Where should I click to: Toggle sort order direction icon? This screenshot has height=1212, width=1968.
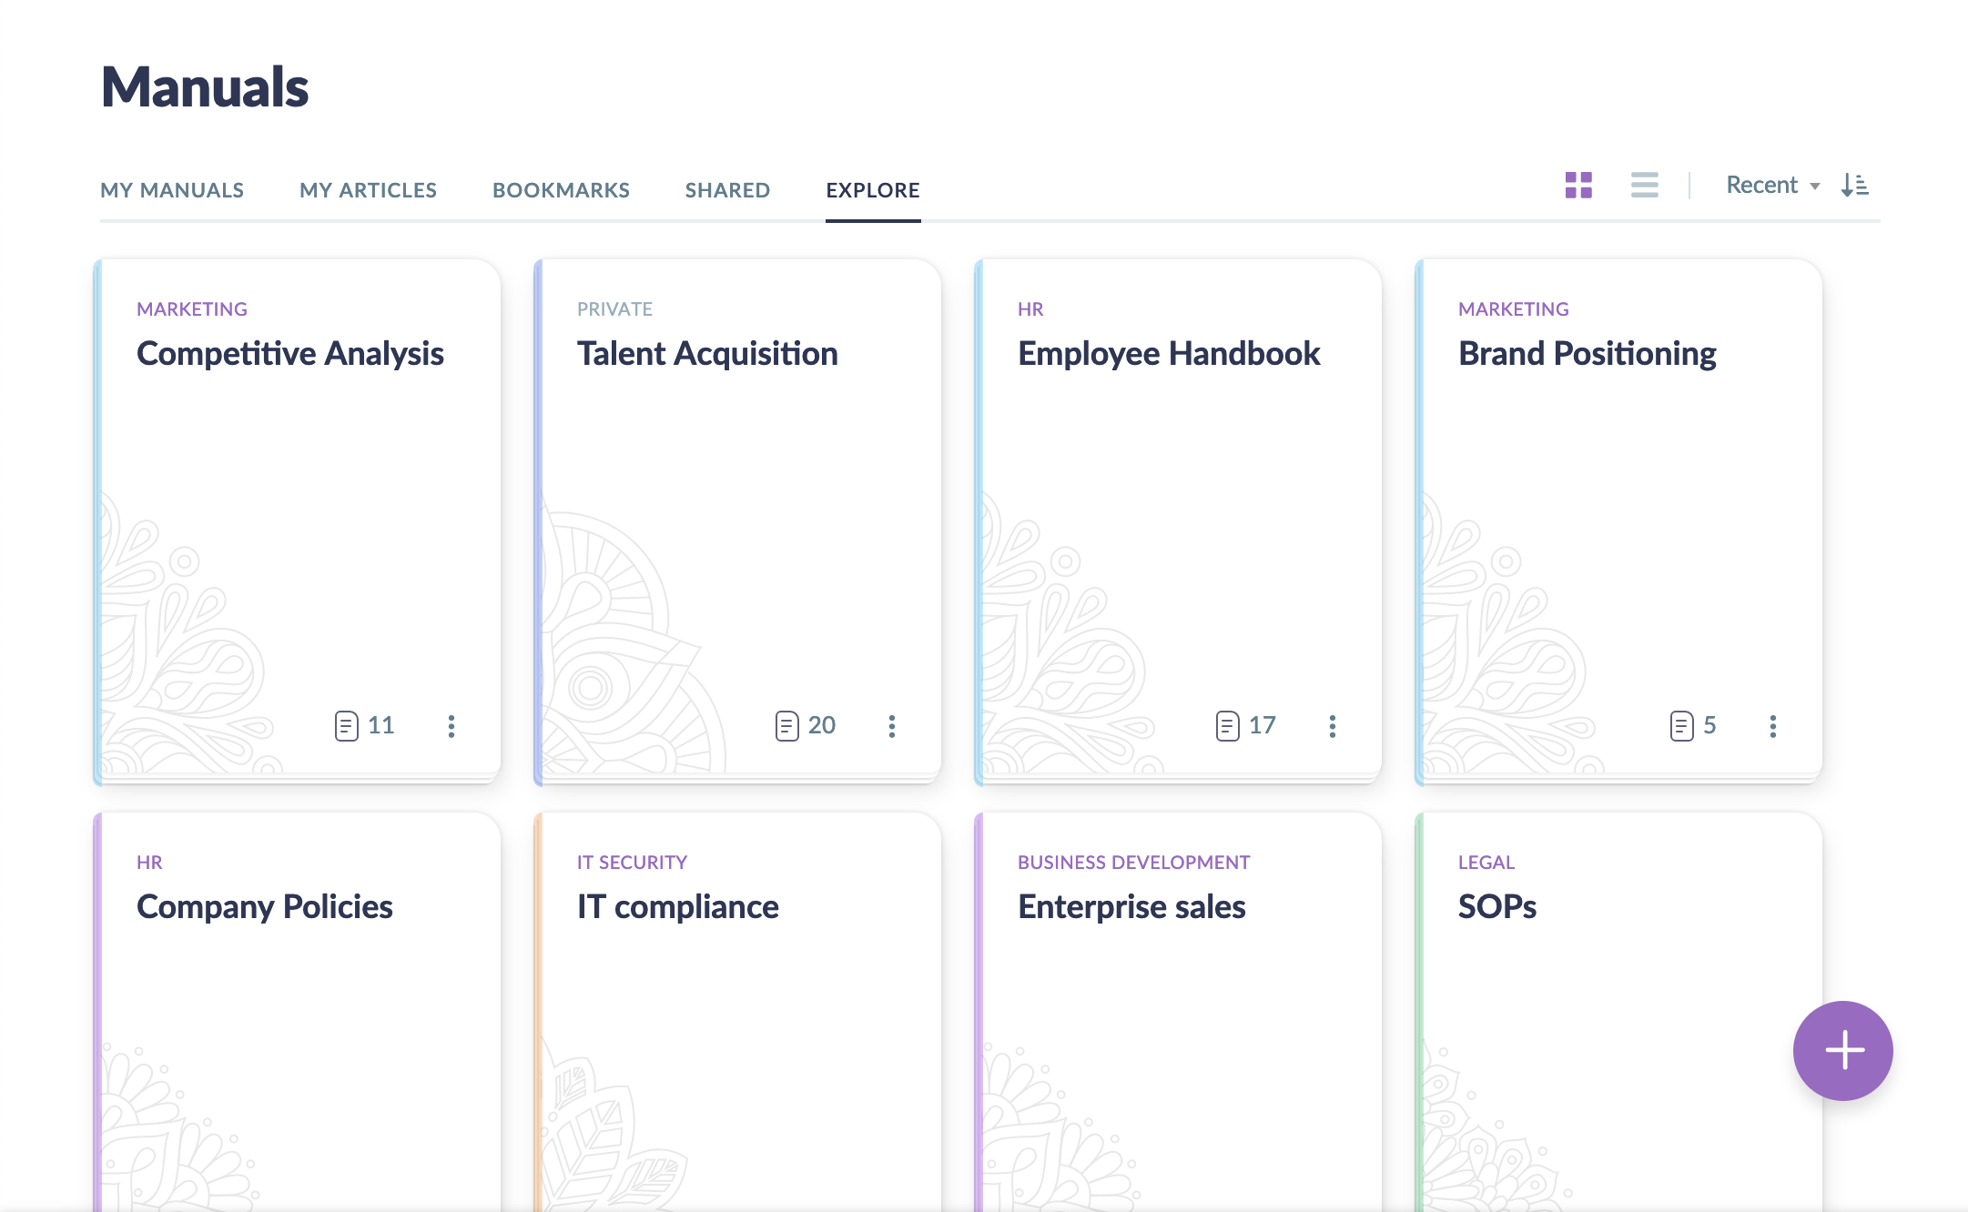point(1854,185)
